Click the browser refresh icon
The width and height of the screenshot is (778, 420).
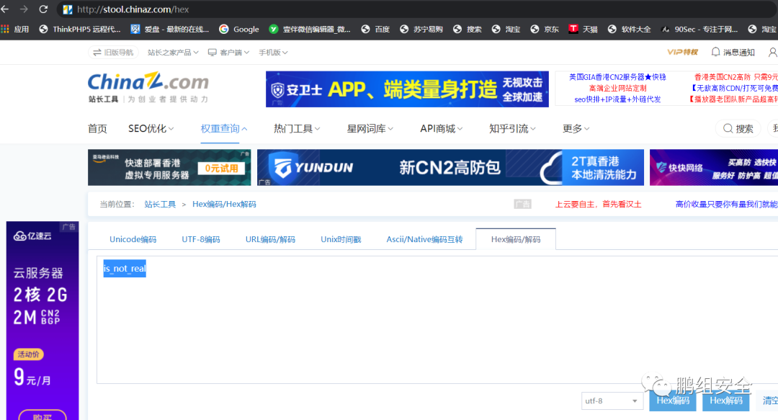(45, 9)
